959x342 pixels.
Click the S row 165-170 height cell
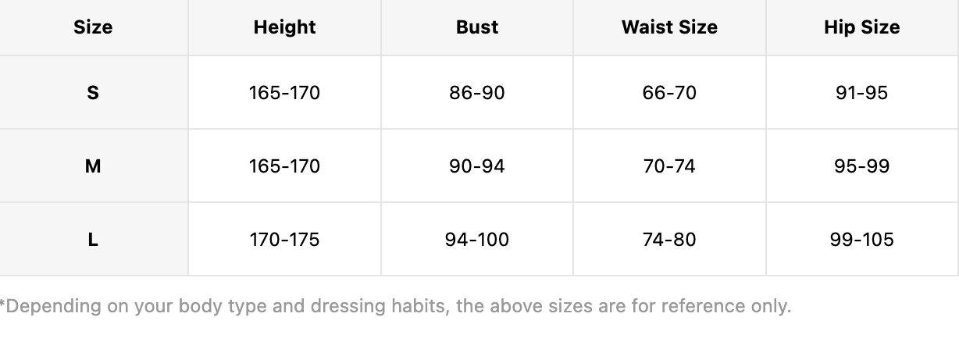click(284, 93)
